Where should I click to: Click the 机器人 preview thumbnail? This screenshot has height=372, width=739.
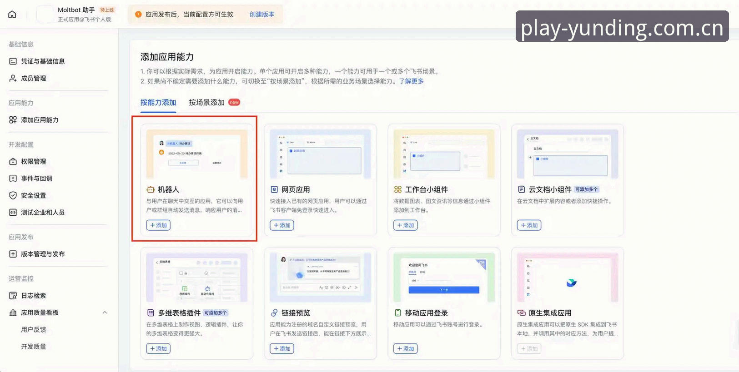(197, 154)
